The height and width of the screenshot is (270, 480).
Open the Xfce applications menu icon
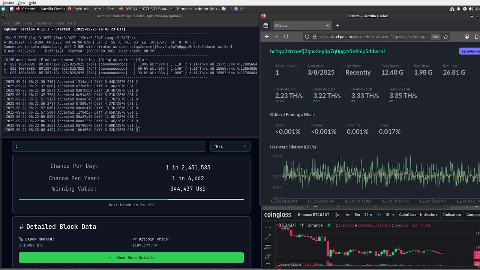coord(3,9)
